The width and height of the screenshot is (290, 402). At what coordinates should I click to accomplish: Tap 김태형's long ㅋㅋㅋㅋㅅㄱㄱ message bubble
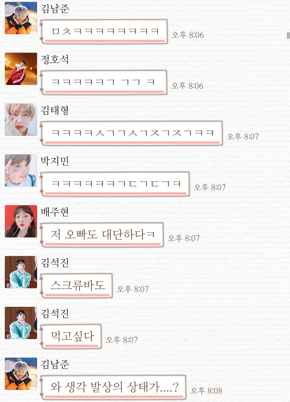click(131, 133)
